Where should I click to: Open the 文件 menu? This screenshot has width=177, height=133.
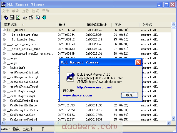click(6, 11)
